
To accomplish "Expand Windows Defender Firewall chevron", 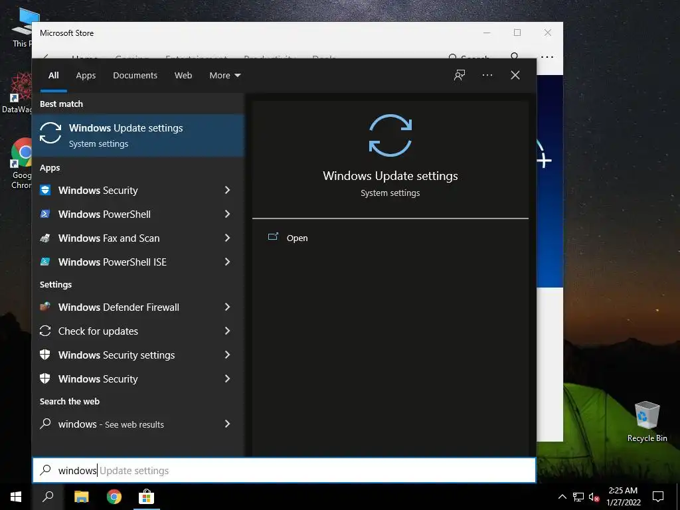I will pyautogui.click(x=227, y=307).
